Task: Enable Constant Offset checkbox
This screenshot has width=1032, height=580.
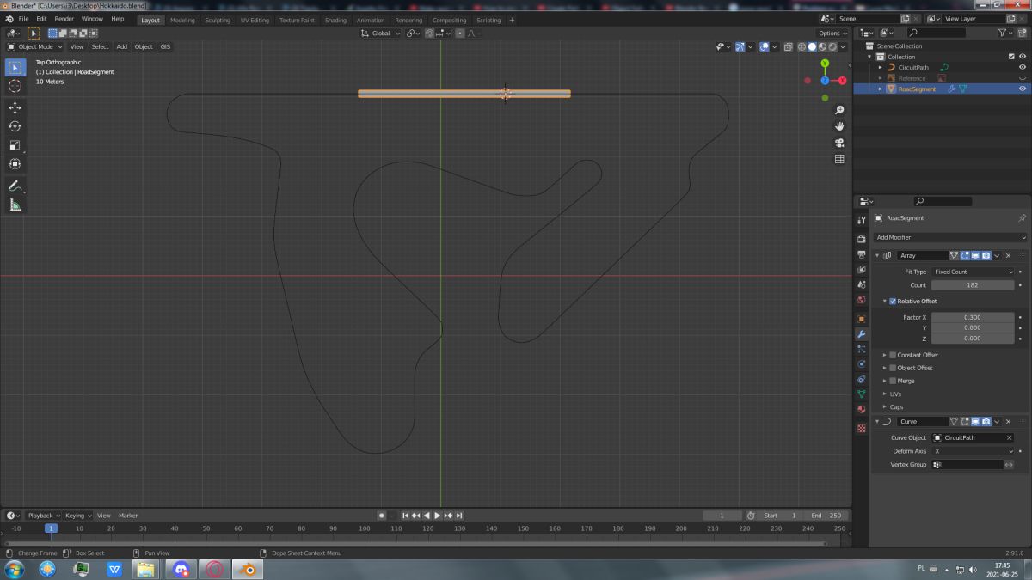Action: click(x=893, y=355)
